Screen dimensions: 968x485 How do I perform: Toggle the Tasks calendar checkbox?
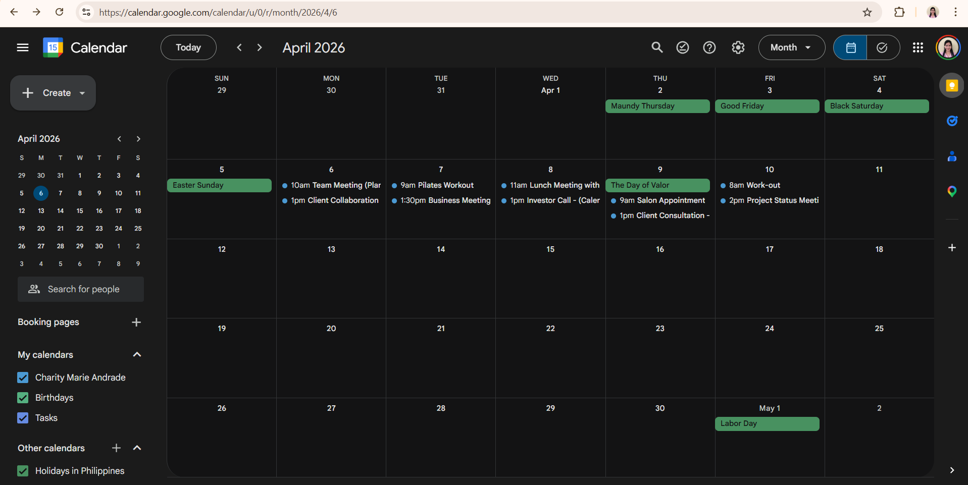[x=23, y=418]
